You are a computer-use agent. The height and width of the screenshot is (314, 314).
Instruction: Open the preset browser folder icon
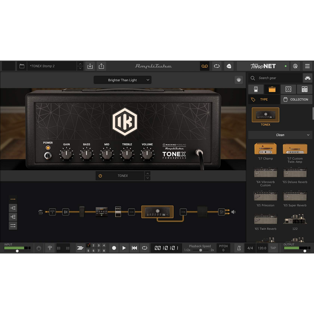point(22,66)
